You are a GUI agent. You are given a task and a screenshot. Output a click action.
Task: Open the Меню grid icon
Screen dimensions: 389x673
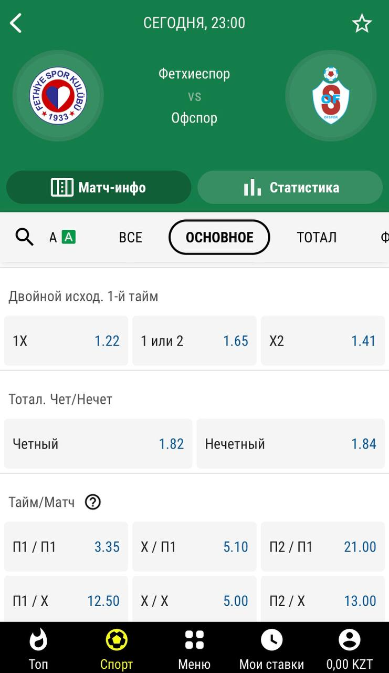click(x=194, y=647)
